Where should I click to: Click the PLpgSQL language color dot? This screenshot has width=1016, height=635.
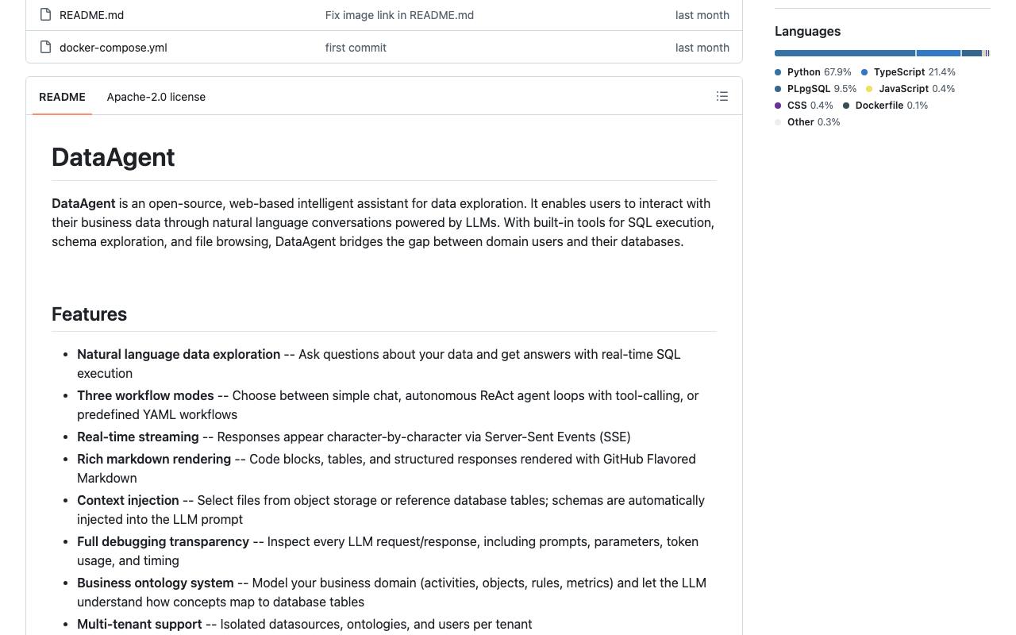[778, 89]
